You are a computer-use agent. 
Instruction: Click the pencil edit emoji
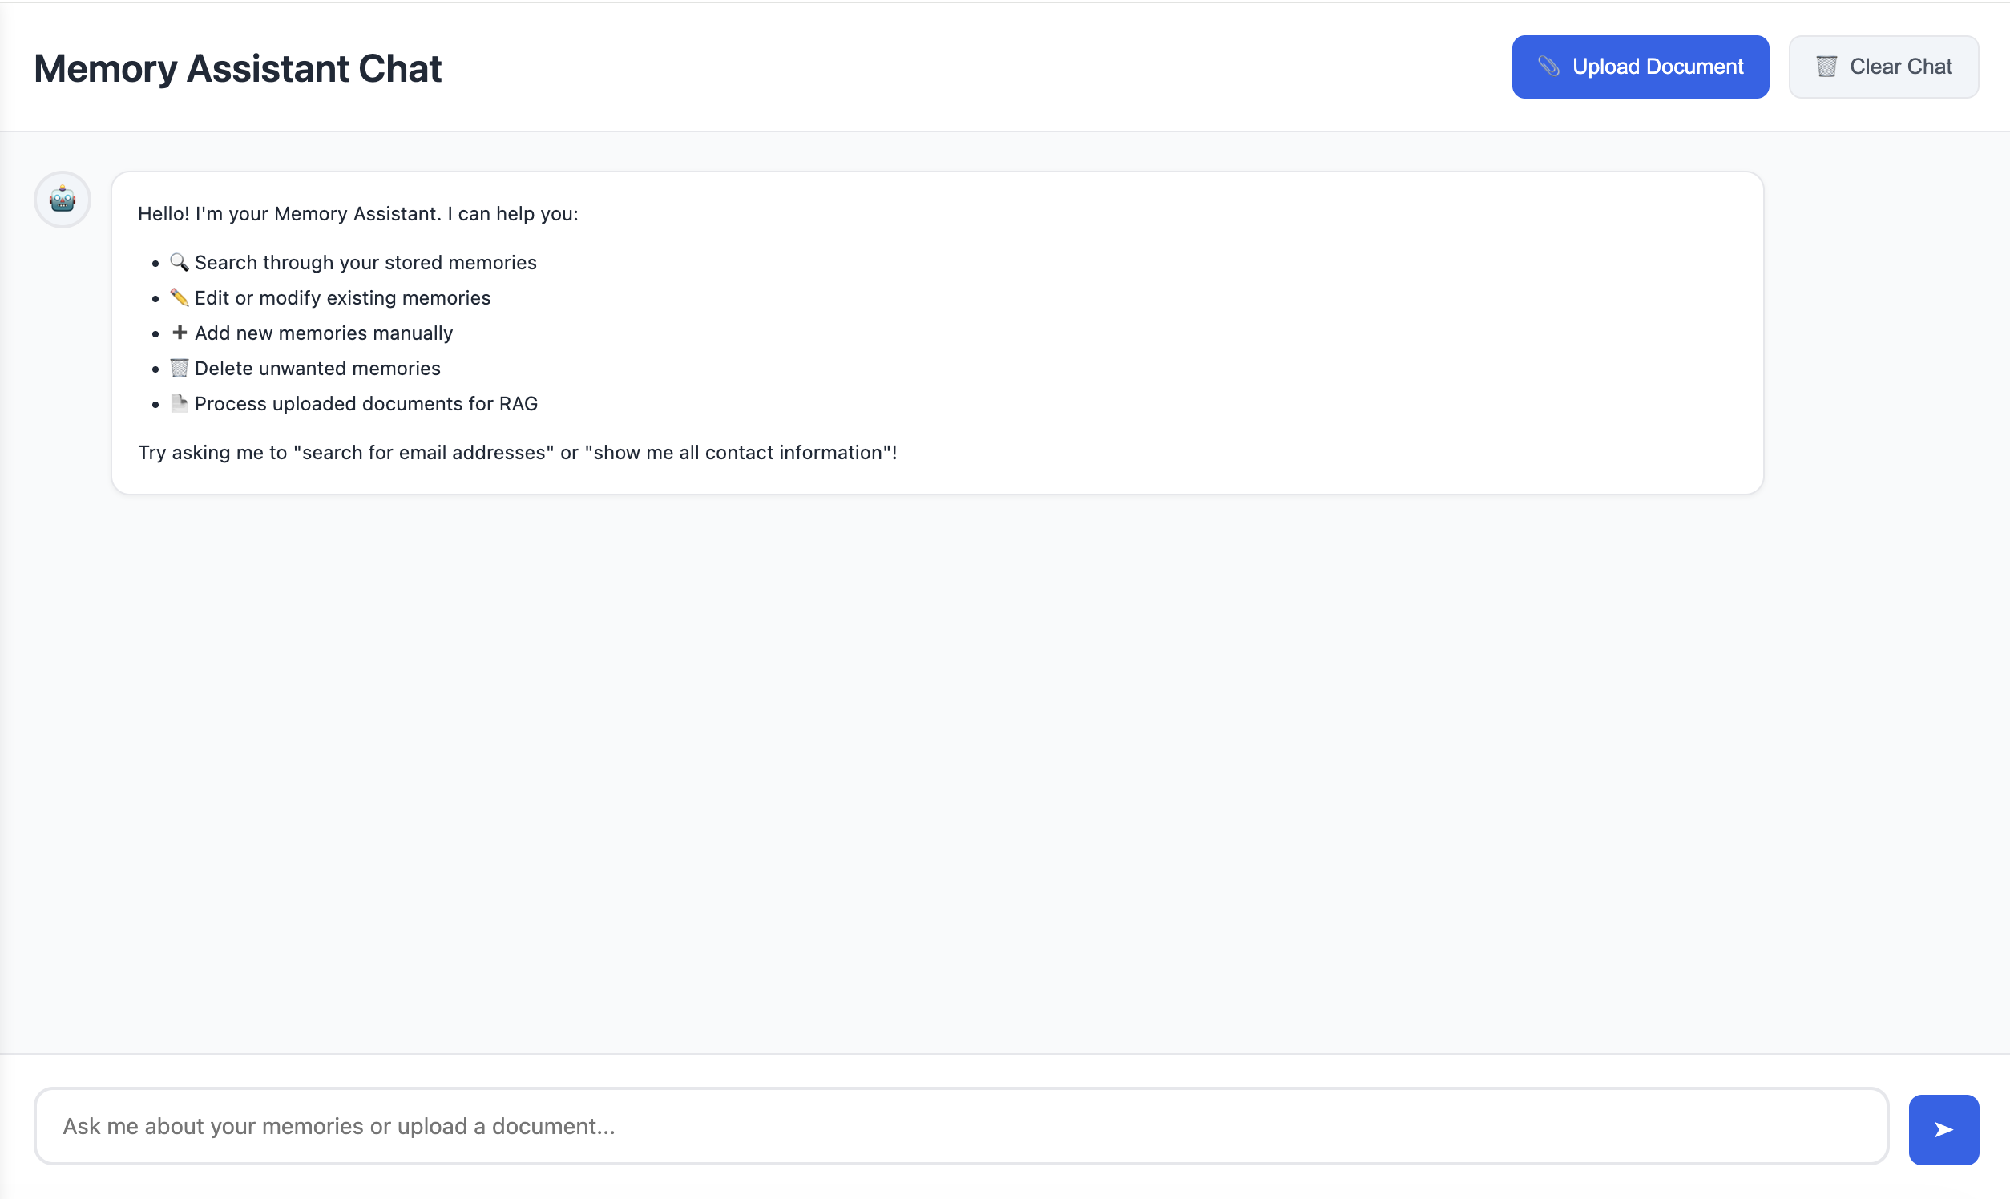[x=180, y=298]
